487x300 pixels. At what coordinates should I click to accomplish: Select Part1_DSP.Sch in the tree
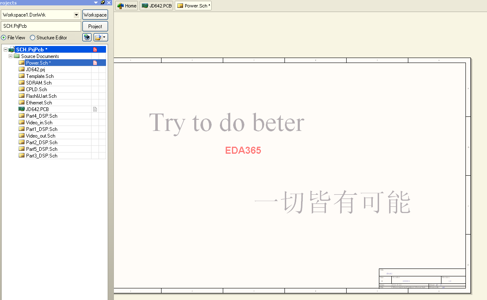click(x=41, y=129)
